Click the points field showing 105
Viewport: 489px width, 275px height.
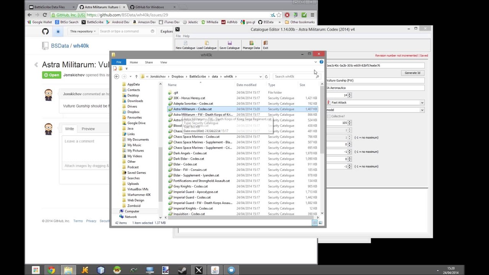click(337, 123)
